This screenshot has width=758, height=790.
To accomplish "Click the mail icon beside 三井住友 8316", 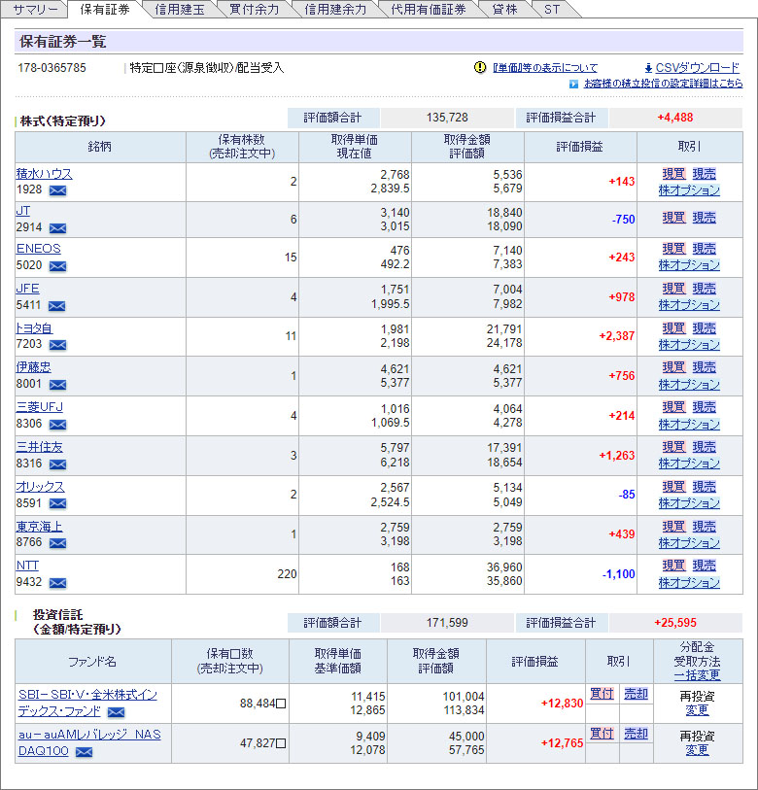I will tap(57, 464).
